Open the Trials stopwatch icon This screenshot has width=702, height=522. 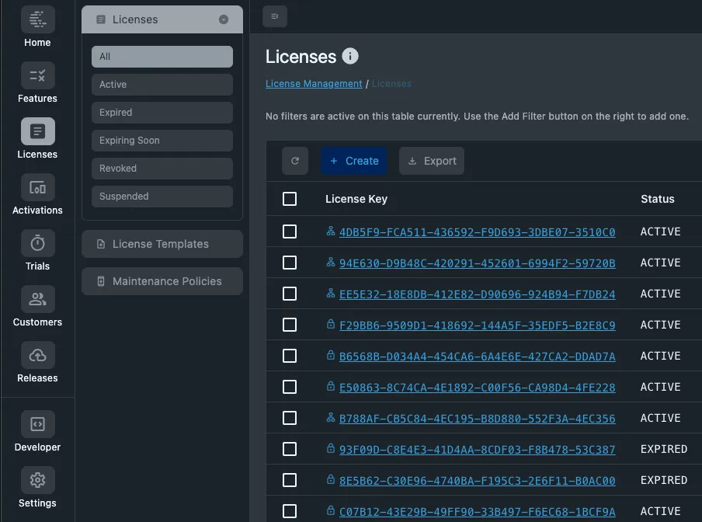coord(37,244)
